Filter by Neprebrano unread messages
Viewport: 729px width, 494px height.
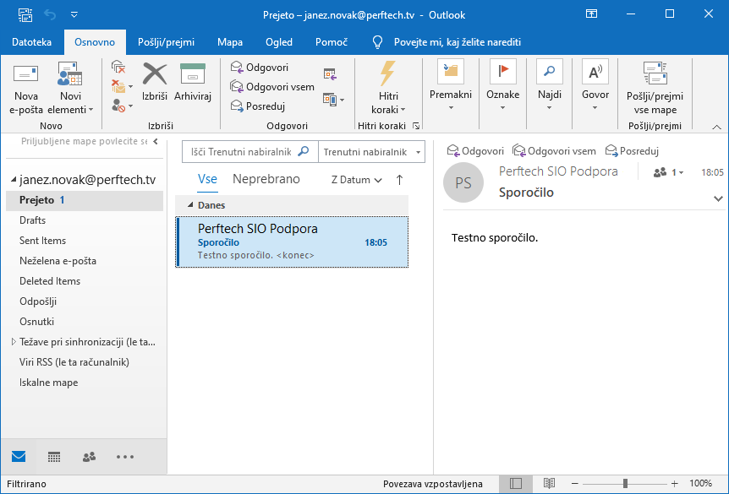click(x=266, y=179)
